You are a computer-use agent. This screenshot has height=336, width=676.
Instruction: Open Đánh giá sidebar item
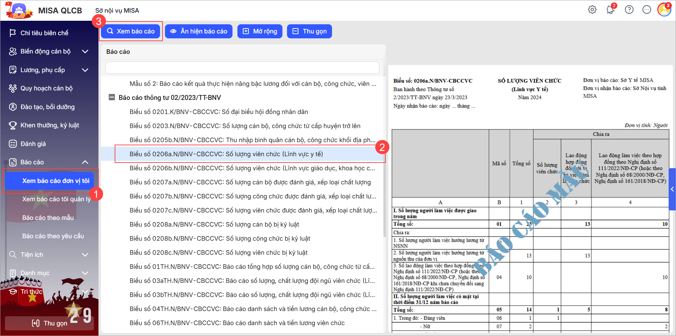tap(33, 144)
